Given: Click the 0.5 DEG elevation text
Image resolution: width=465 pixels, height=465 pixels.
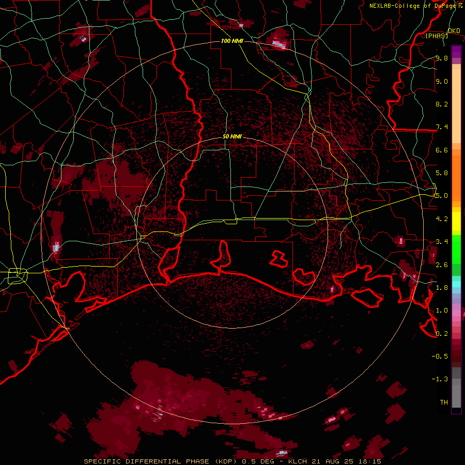Looking at the screenshot, I should (257, 461).
